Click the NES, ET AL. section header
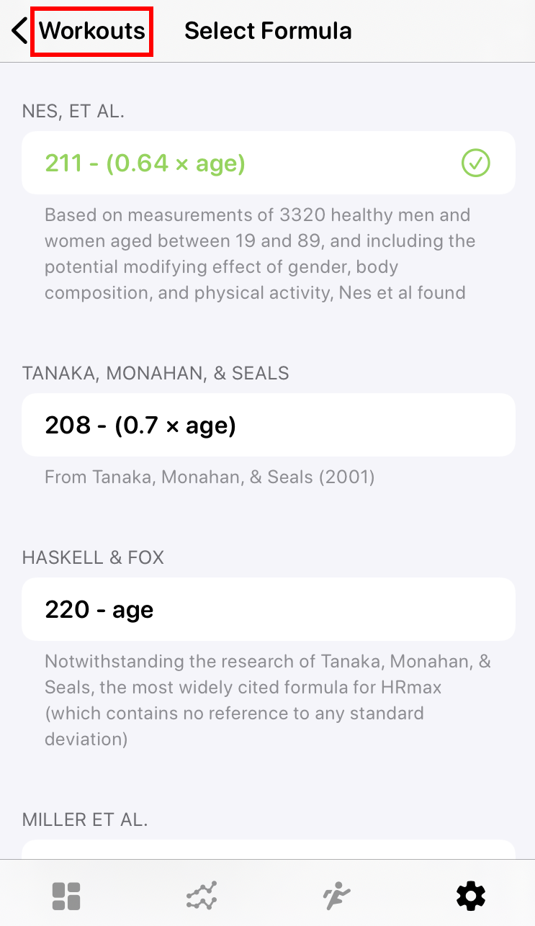The height and width of the screenshot is (926, 535). tap(73, 112)
